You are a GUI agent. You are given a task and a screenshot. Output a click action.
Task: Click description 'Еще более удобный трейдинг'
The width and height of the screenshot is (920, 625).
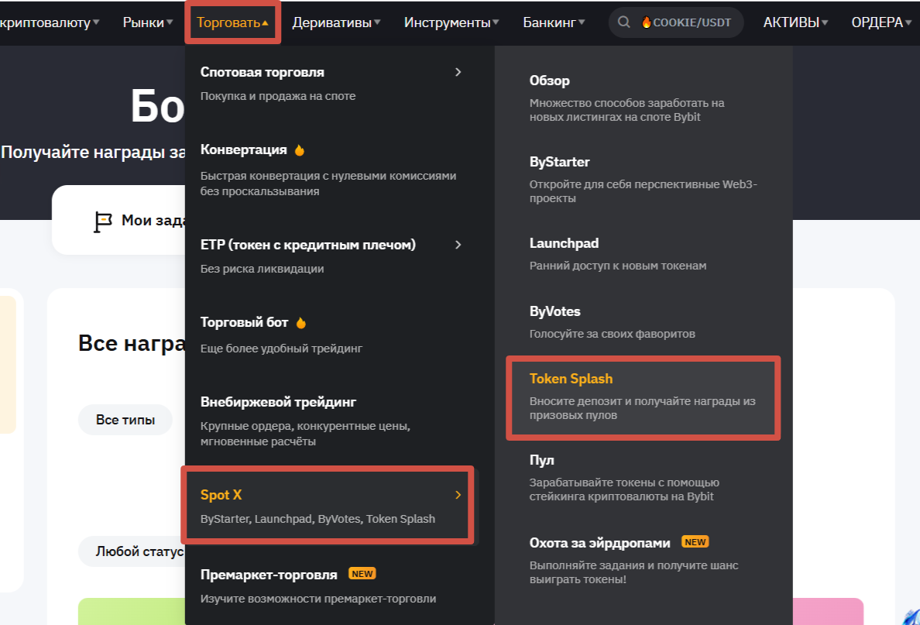click(x=282, y=349)
